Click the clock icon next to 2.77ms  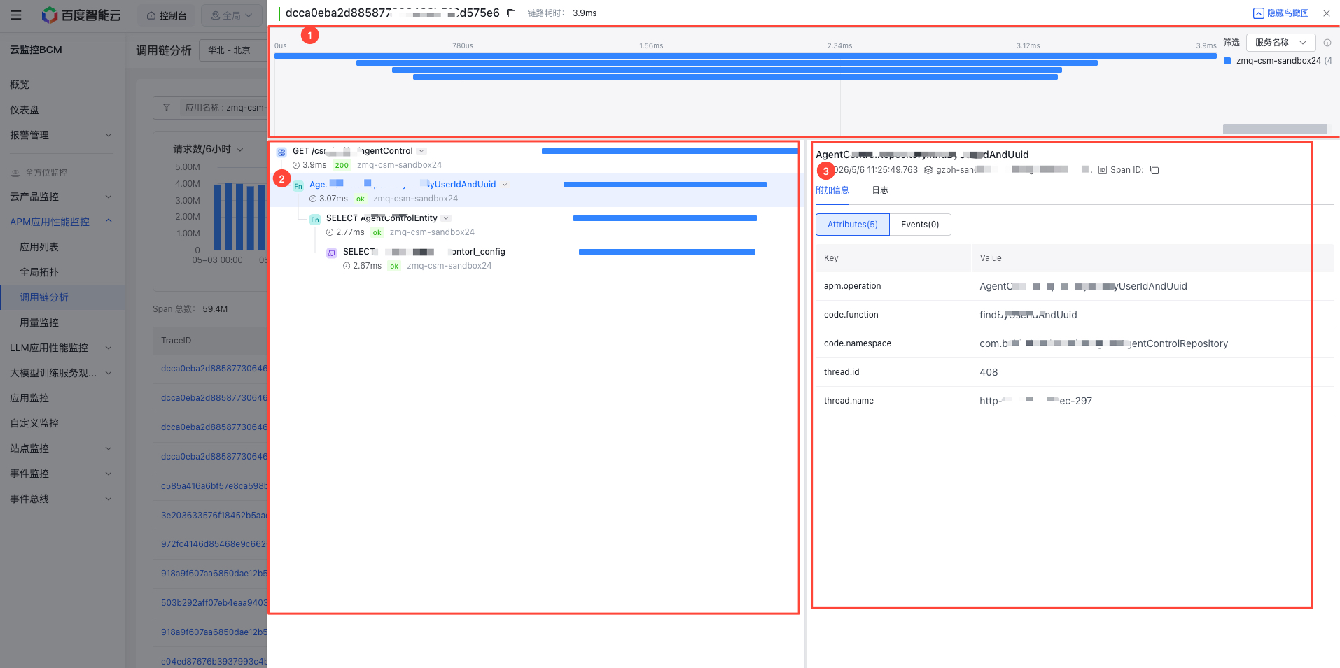[x=330, y=232]
